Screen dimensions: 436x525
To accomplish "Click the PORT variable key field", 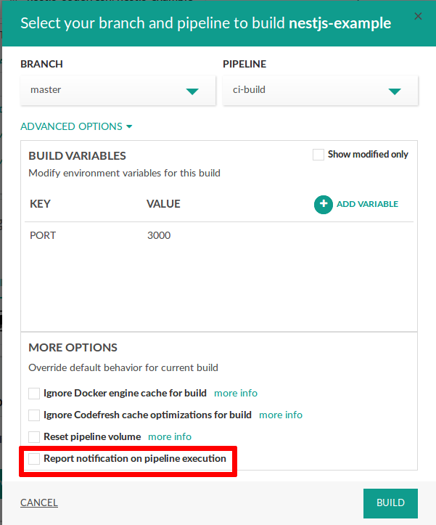I will (x=43, y=235).
